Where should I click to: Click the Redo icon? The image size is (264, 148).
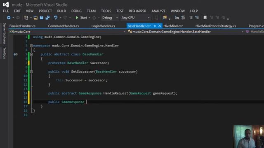click(x=65, y=18)
